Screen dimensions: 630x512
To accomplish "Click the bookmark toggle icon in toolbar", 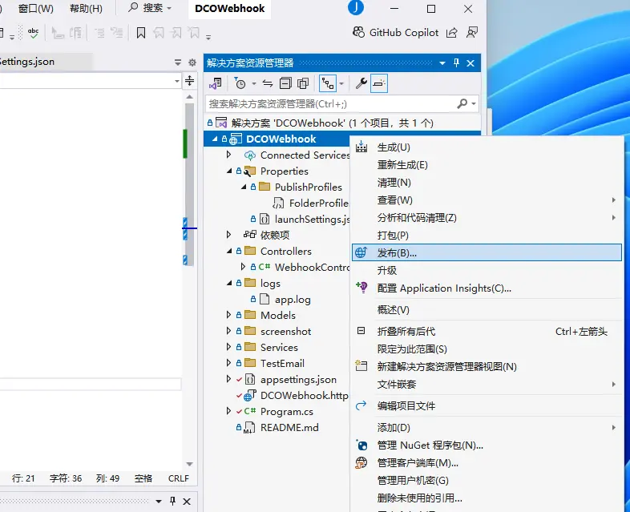I will click(140, 33).
